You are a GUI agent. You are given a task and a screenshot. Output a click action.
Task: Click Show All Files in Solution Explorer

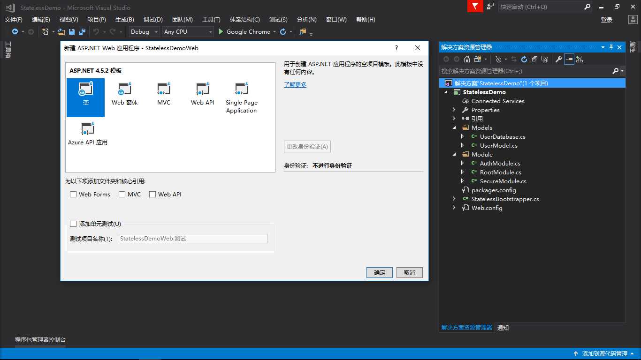pyautogui.click(x=545, y=59)
